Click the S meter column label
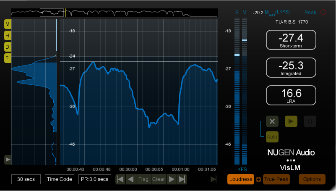Screen dimensions: 336x191 coord(237,13)
